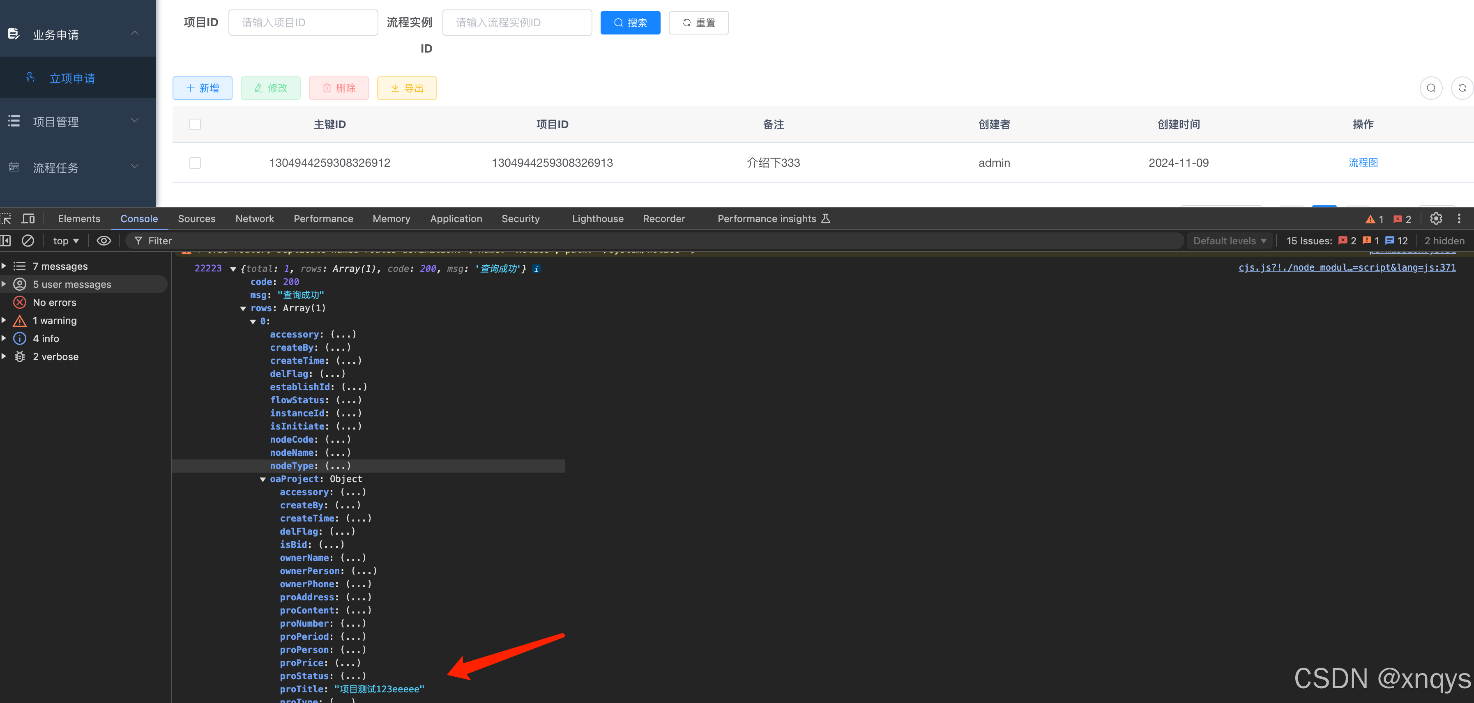Viewport: 1474px width, 703px height.
Task: Toggle the console sidebar panel icon
Action: click(6, 241)
